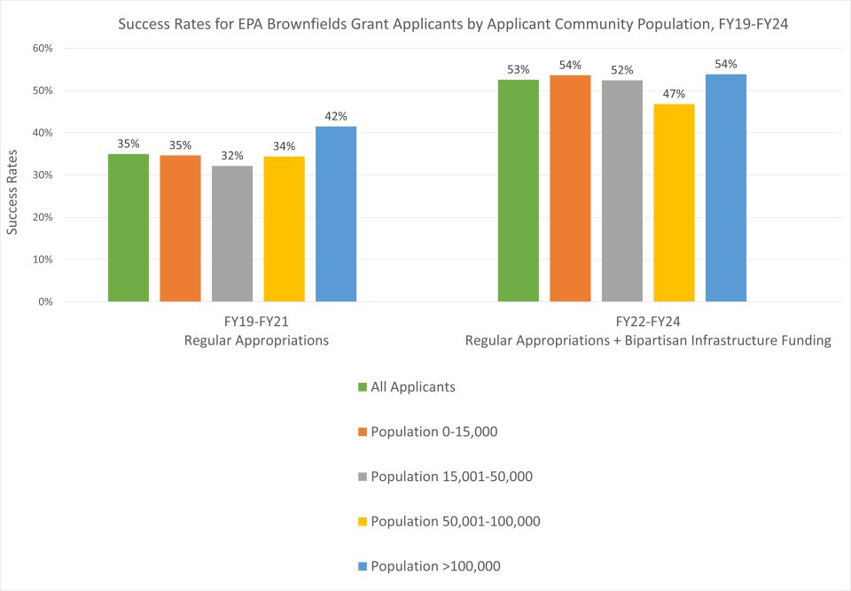Viewport: 851px width, 591px height.
Task: Click the yellow Population 50,001-100,000 legend swatch
Action: click(362, 521)
